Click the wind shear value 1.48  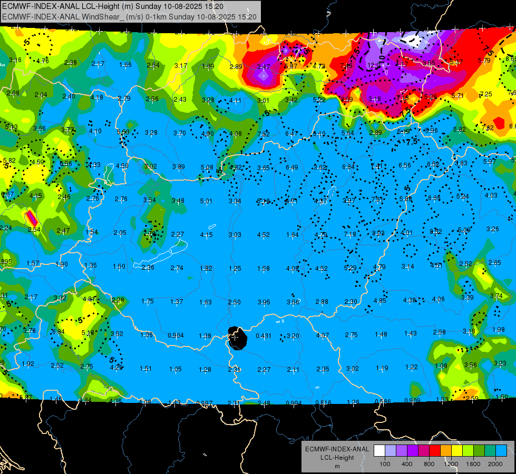tap(381, 334)
